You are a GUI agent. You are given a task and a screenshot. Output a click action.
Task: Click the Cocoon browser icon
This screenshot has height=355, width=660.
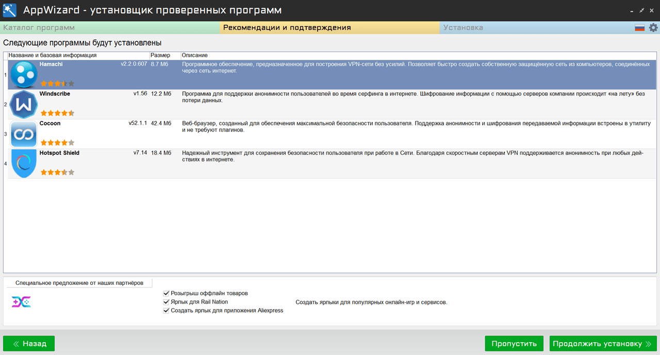click(24, 134)
